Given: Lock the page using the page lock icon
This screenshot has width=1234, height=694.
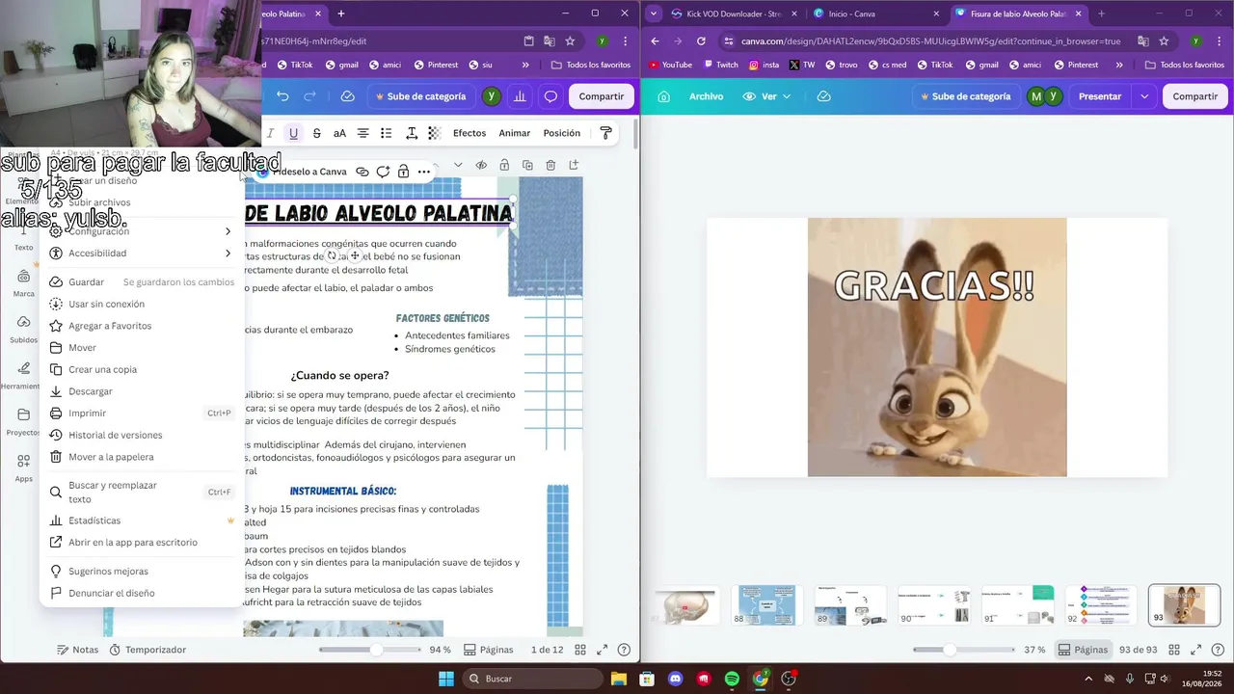Looking at the screenshot, I should pyautogui.click(x=504, y=165).
